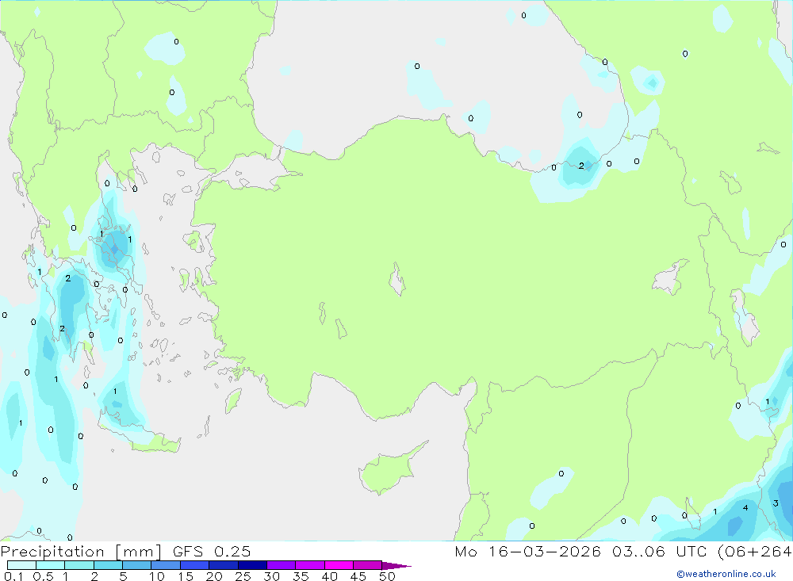Click the "(06+264" forecast run text

click(755, 551)
